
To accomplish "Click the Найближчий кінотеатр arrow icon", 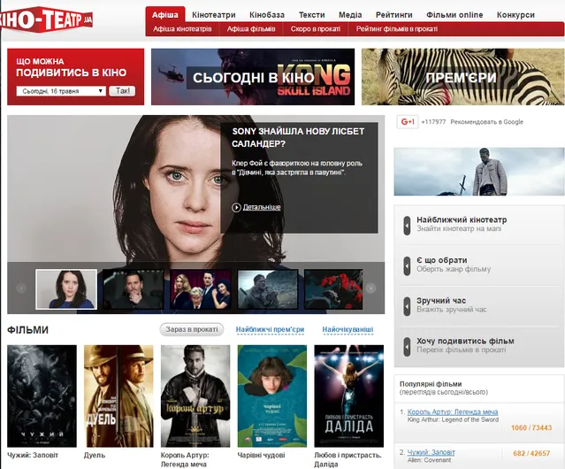I will tap(407, 227).
